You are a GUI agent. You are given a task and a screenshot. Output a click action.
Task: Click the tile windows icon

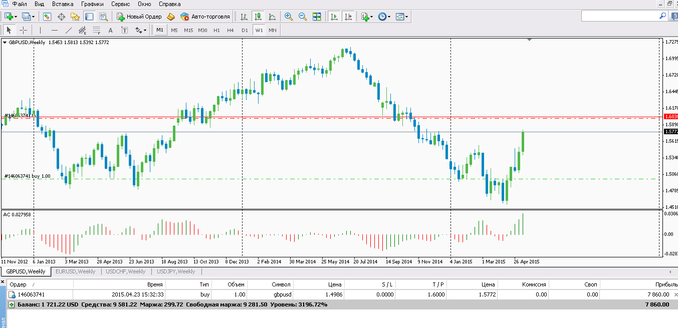pos(317,17)
